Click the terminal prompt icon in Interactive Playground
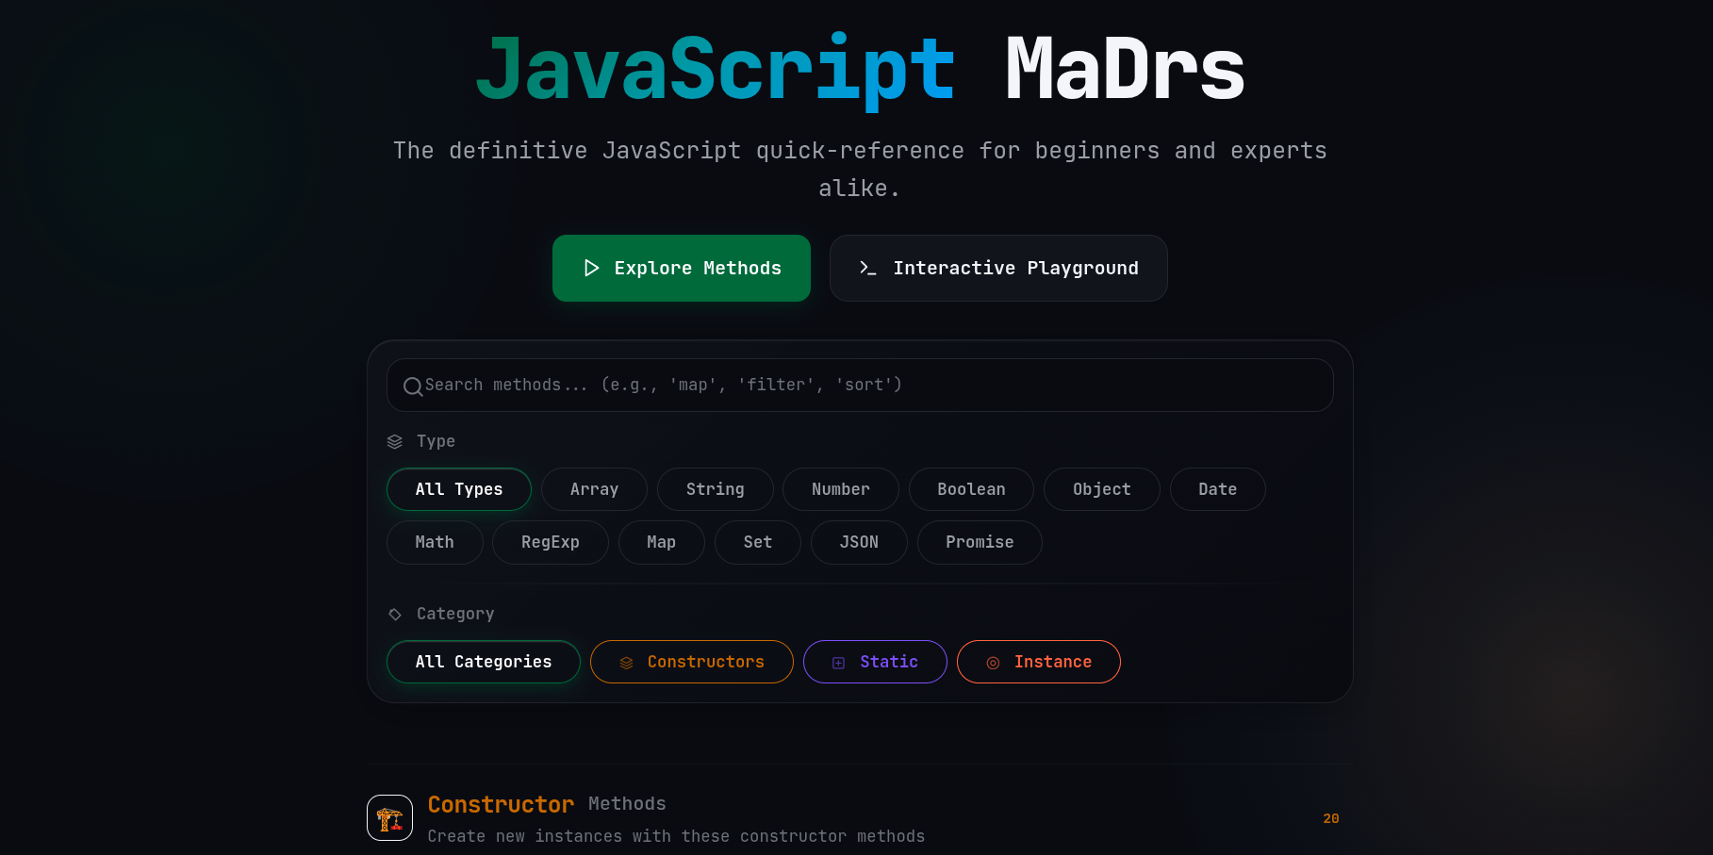 [x=868, y=268]
